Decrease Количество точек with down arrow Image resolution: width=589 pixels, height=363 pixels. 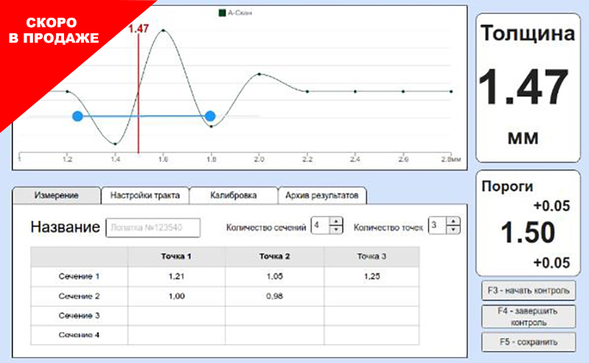[x=454, y=230]
